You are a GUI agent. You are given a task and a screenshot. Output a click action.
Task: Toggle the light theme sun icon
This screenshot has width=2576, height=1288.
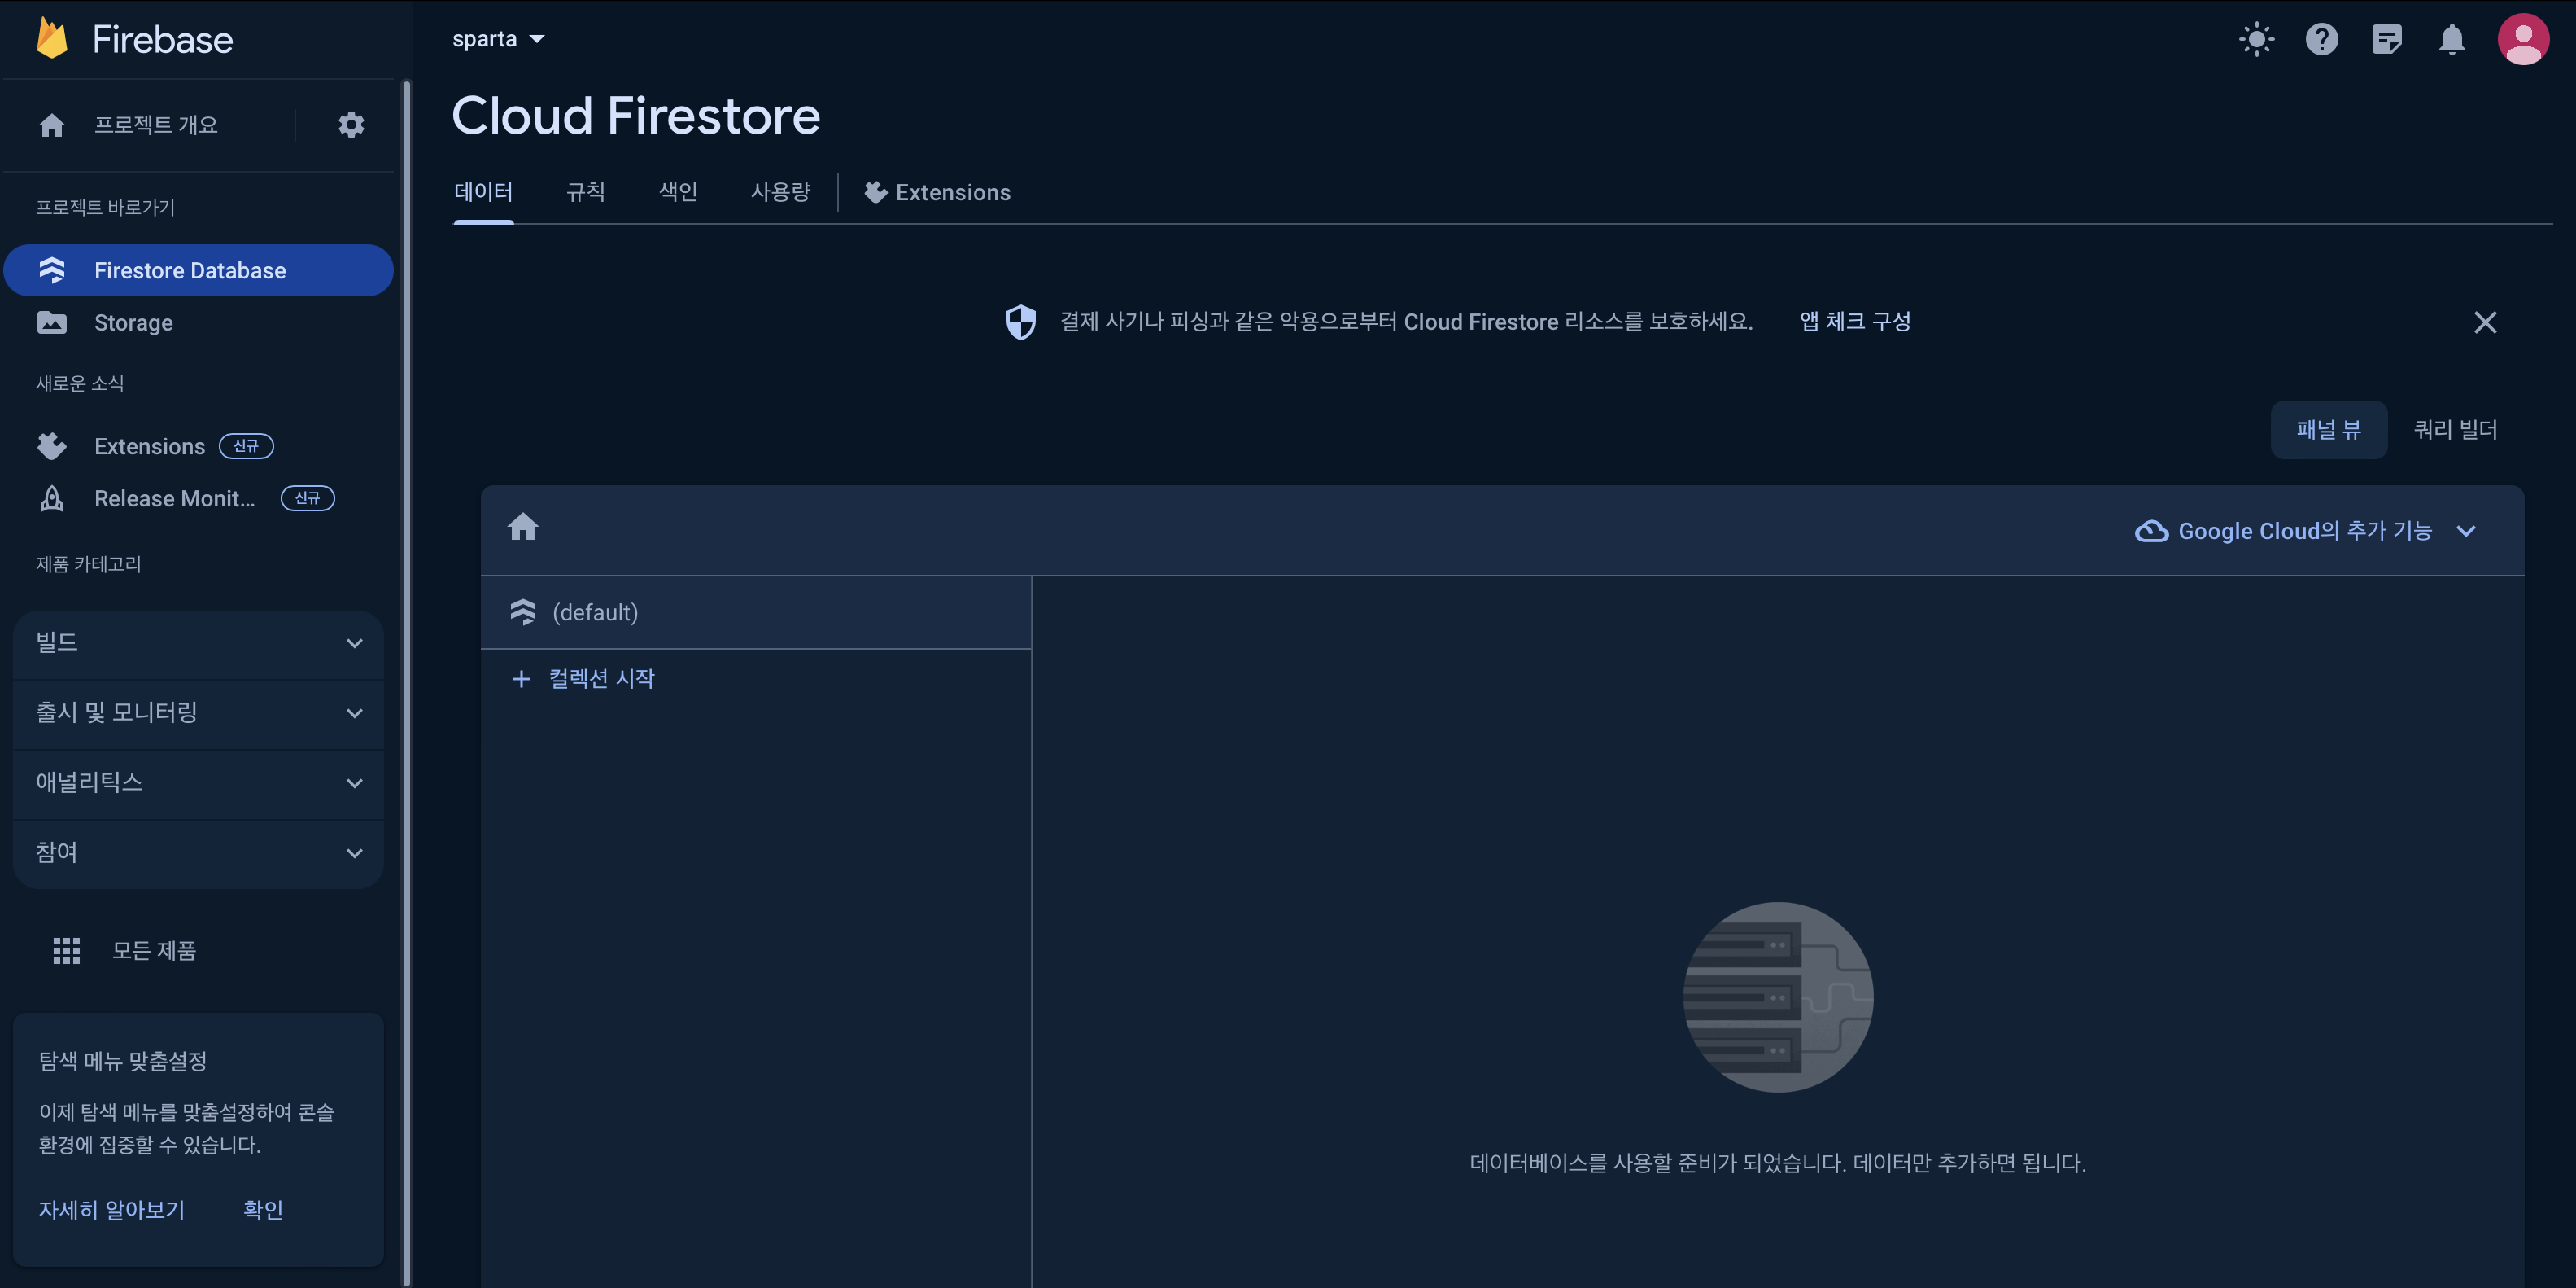[2257, 39]
